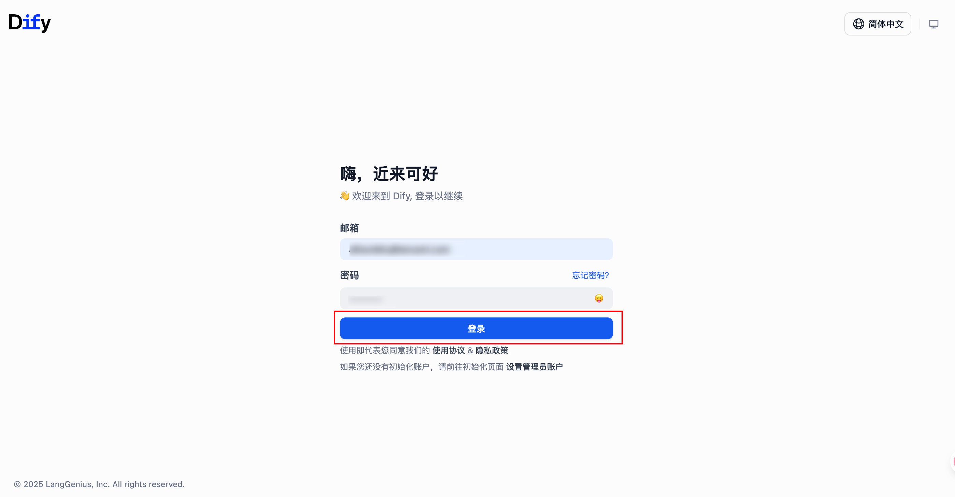Click the 如果您还没有初始化账户 hint text
The width and height of the screenshot is (955, 497).
[x=422, y=367]
